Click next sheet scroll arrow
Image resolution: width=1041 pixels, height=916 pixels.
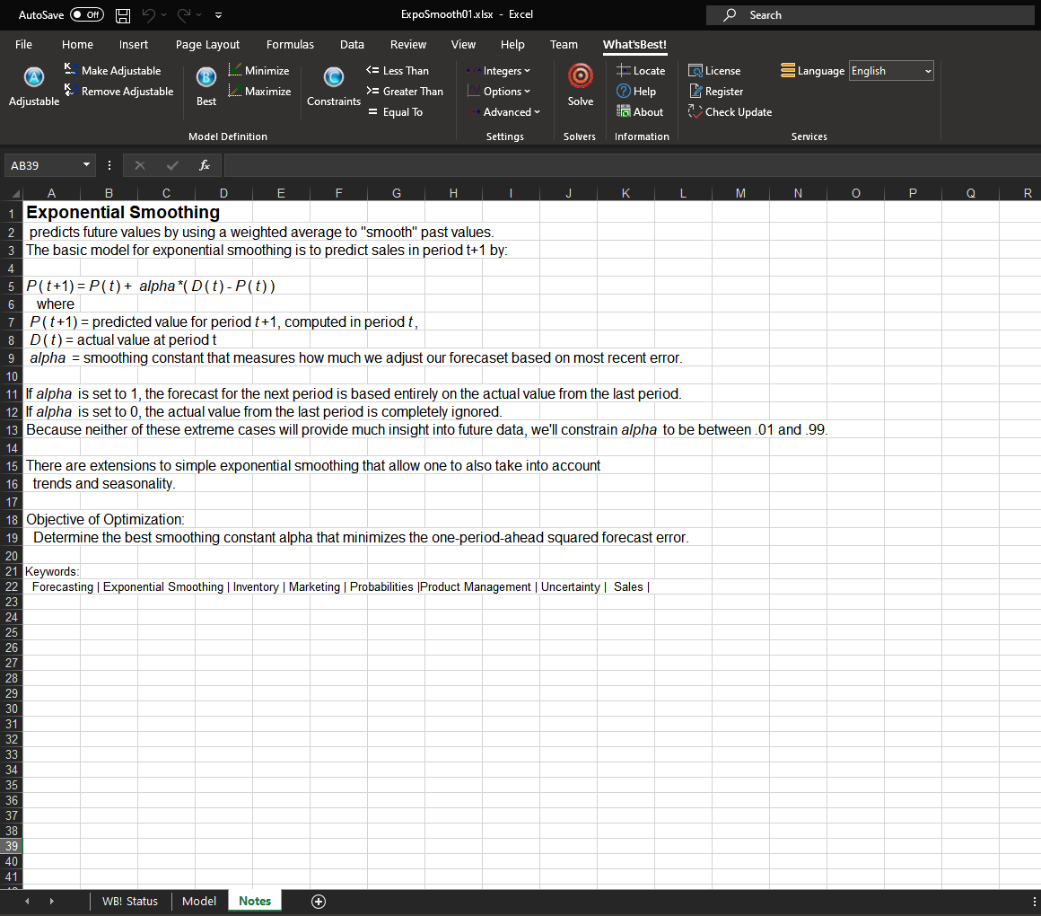tap(52, 902)
